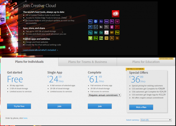176x126 pixels.
Task: Click the Join Creative Cloud heading
Action: coord(40,6)
